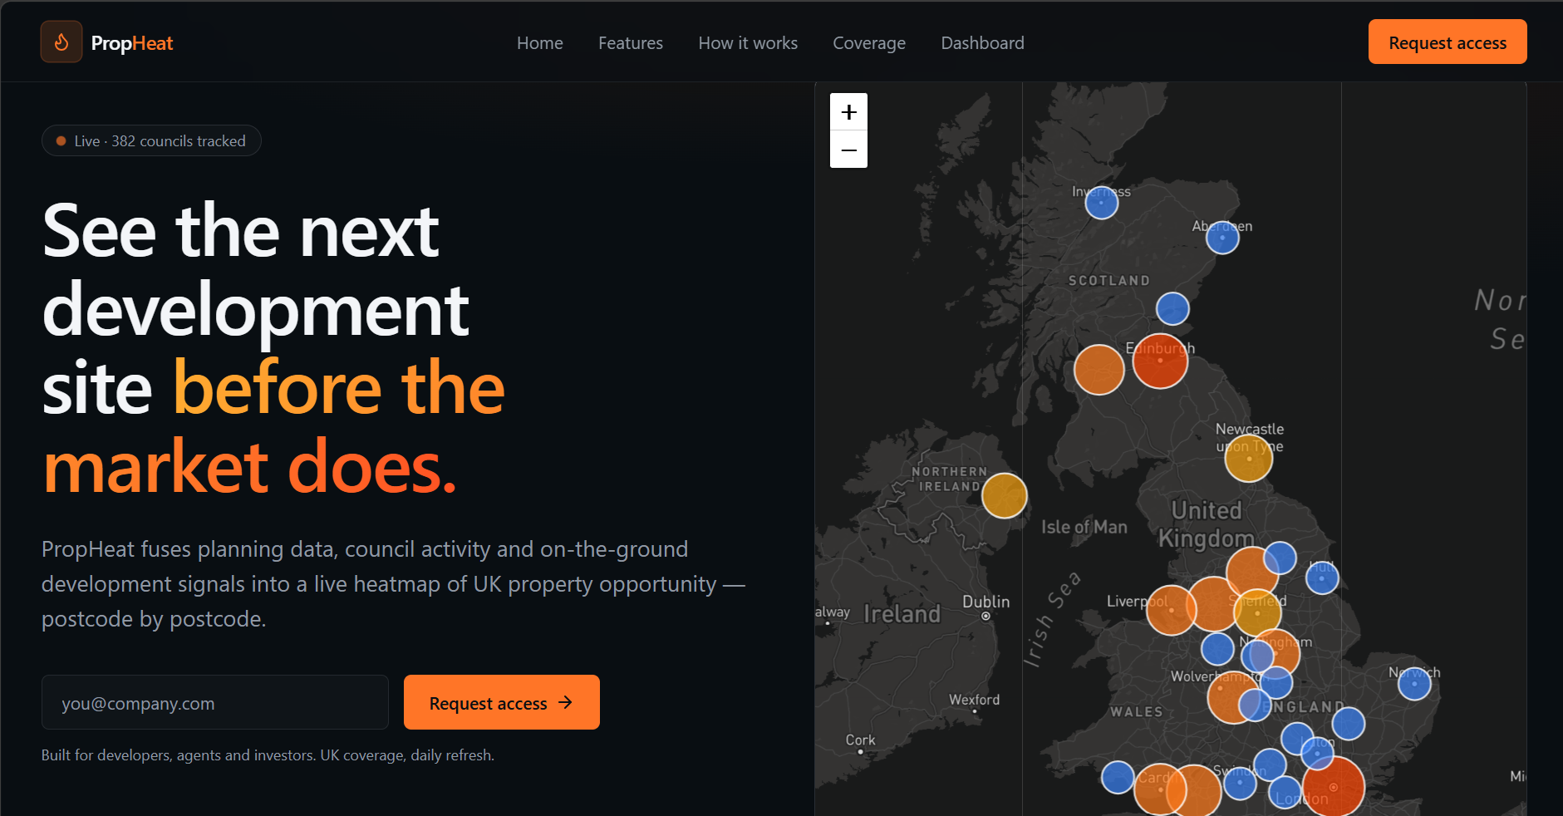Click Built for developers, agents and investors text
Image resolution: width=1563 pixels, height=816 pixels.
(268, 755)
